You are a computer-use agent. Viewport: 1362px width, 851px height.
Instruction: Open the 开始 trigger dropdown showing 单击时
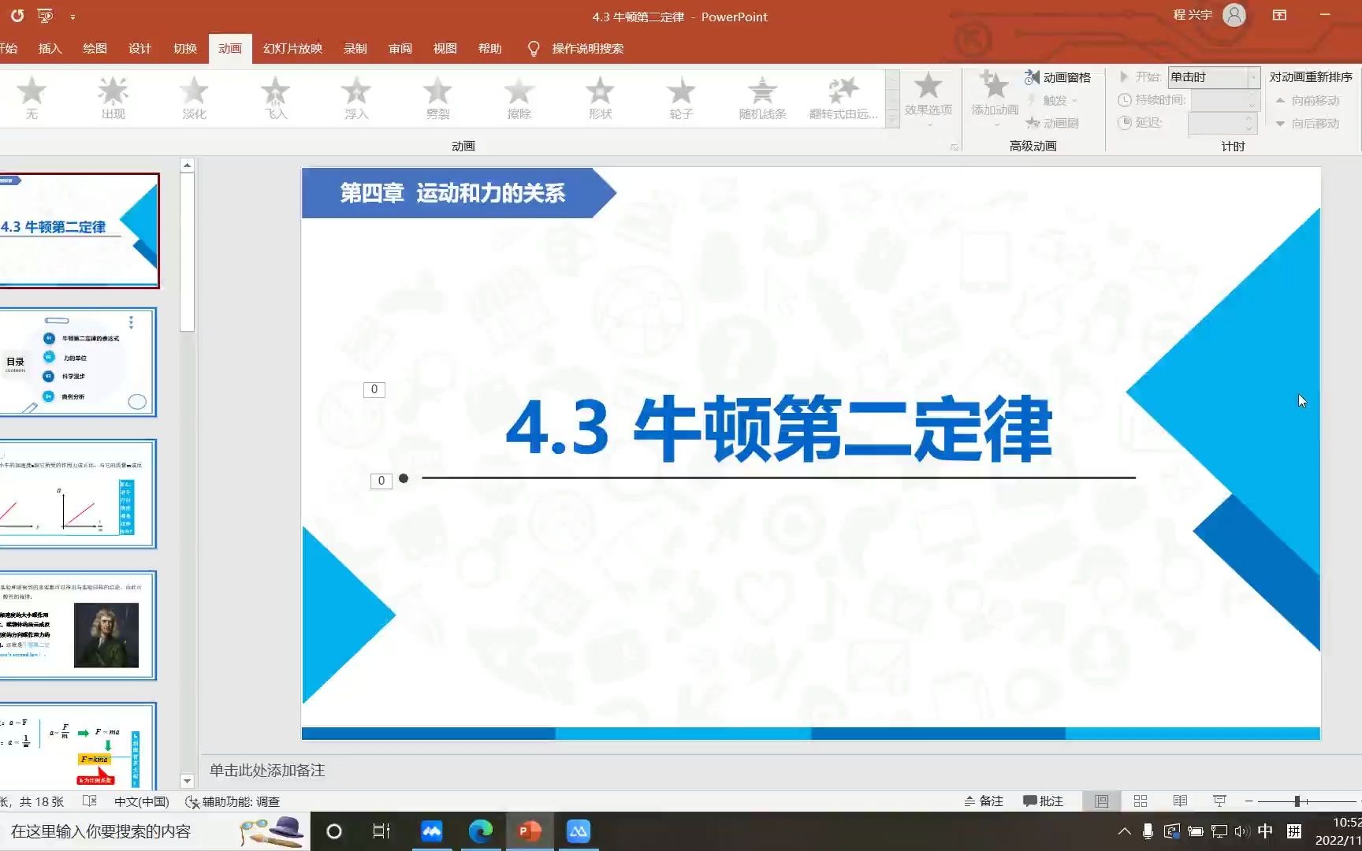coord(1213,76)
